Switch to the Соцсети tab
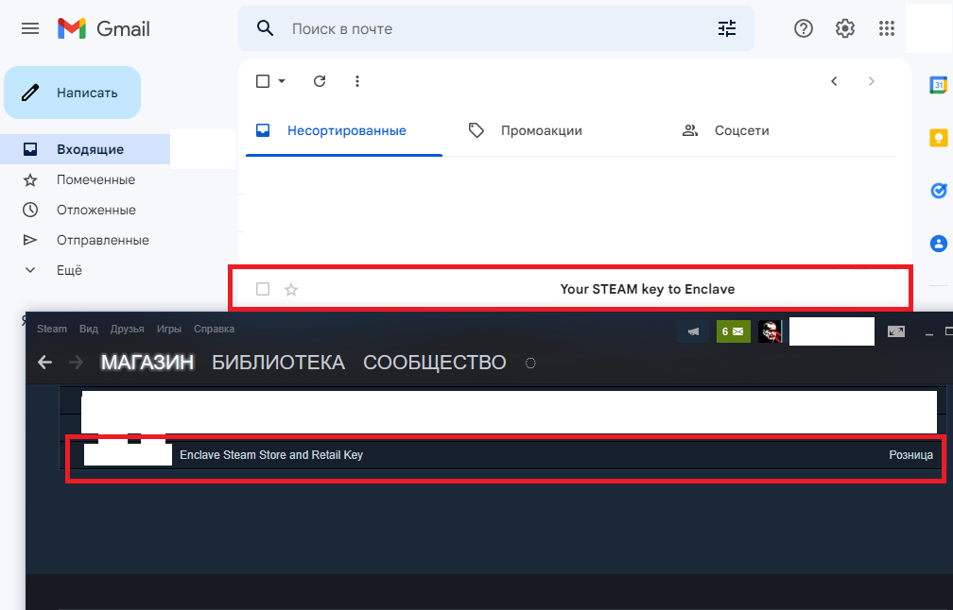The width and height of the screenshot is (953, 610). (x=726, y=130)
